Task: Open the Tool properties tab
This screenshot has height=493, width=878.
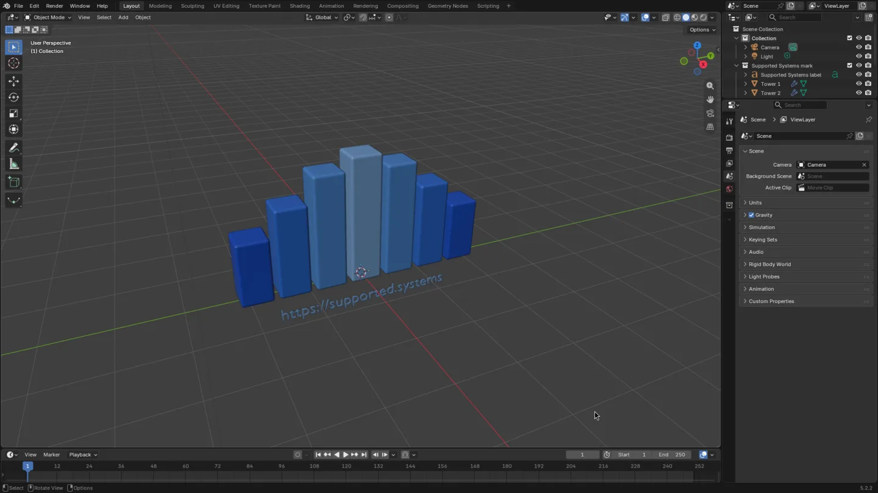Action: click(x=729, y=121)
